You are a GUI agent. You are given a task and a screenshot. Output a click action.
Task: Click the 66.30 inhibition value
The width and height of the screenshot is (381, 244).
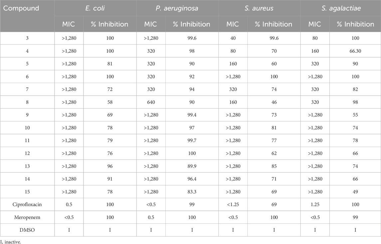click(355, 51)
